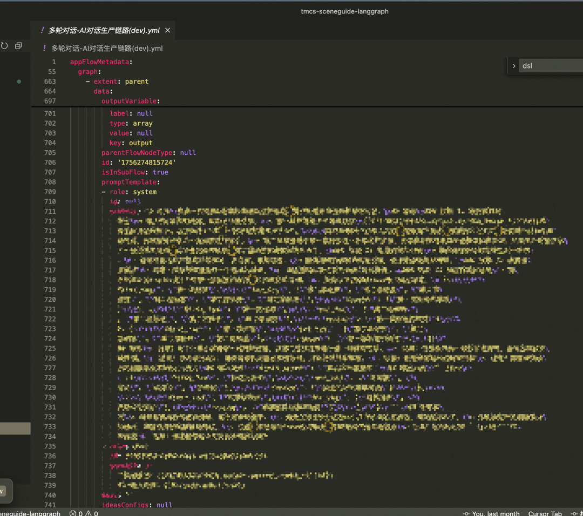Click the window title 'tmcs-sceneguide-langgraph'
583x516 pixels.
click(344, 11)
